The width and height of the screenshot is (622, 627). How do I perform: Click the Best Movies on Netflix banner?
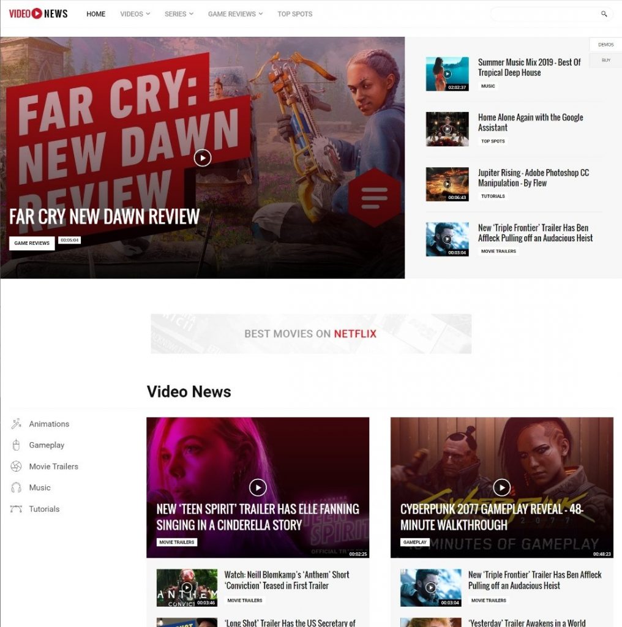tap(311, 334)
